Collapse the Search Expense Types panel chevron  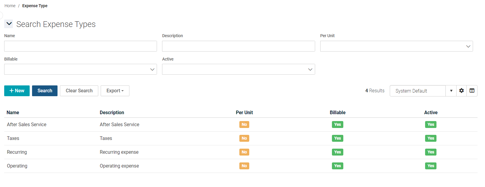coord(9,24)
